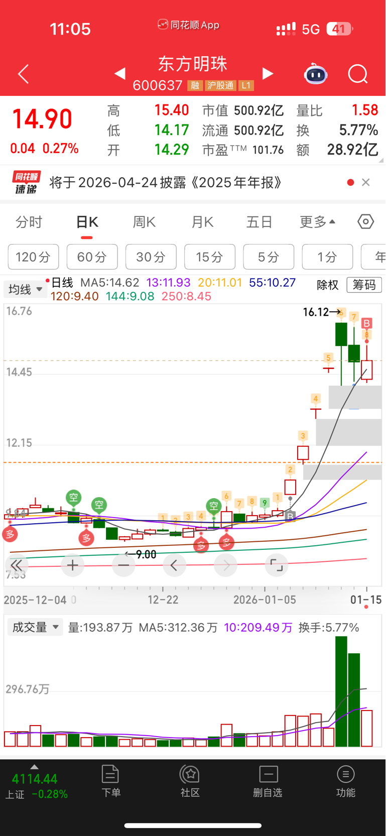Tap the L1 data level badge
The image size is (386, 836).
[x=246, y=86]
